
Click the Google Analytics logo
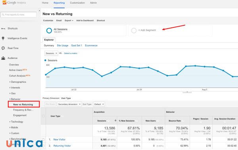14,3
